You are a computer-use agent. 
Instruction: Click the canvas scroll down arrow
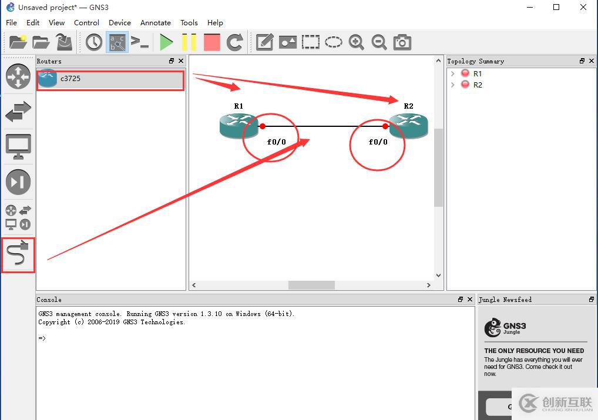point(438,275)
